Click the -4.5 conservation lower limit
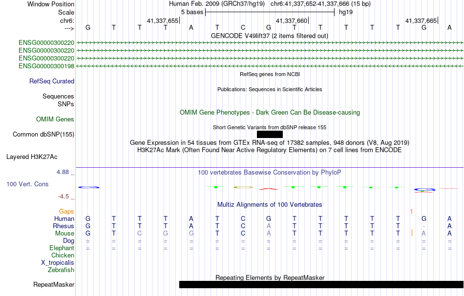The width and height of the screenshot is (464, 296). tap(63, 197)
